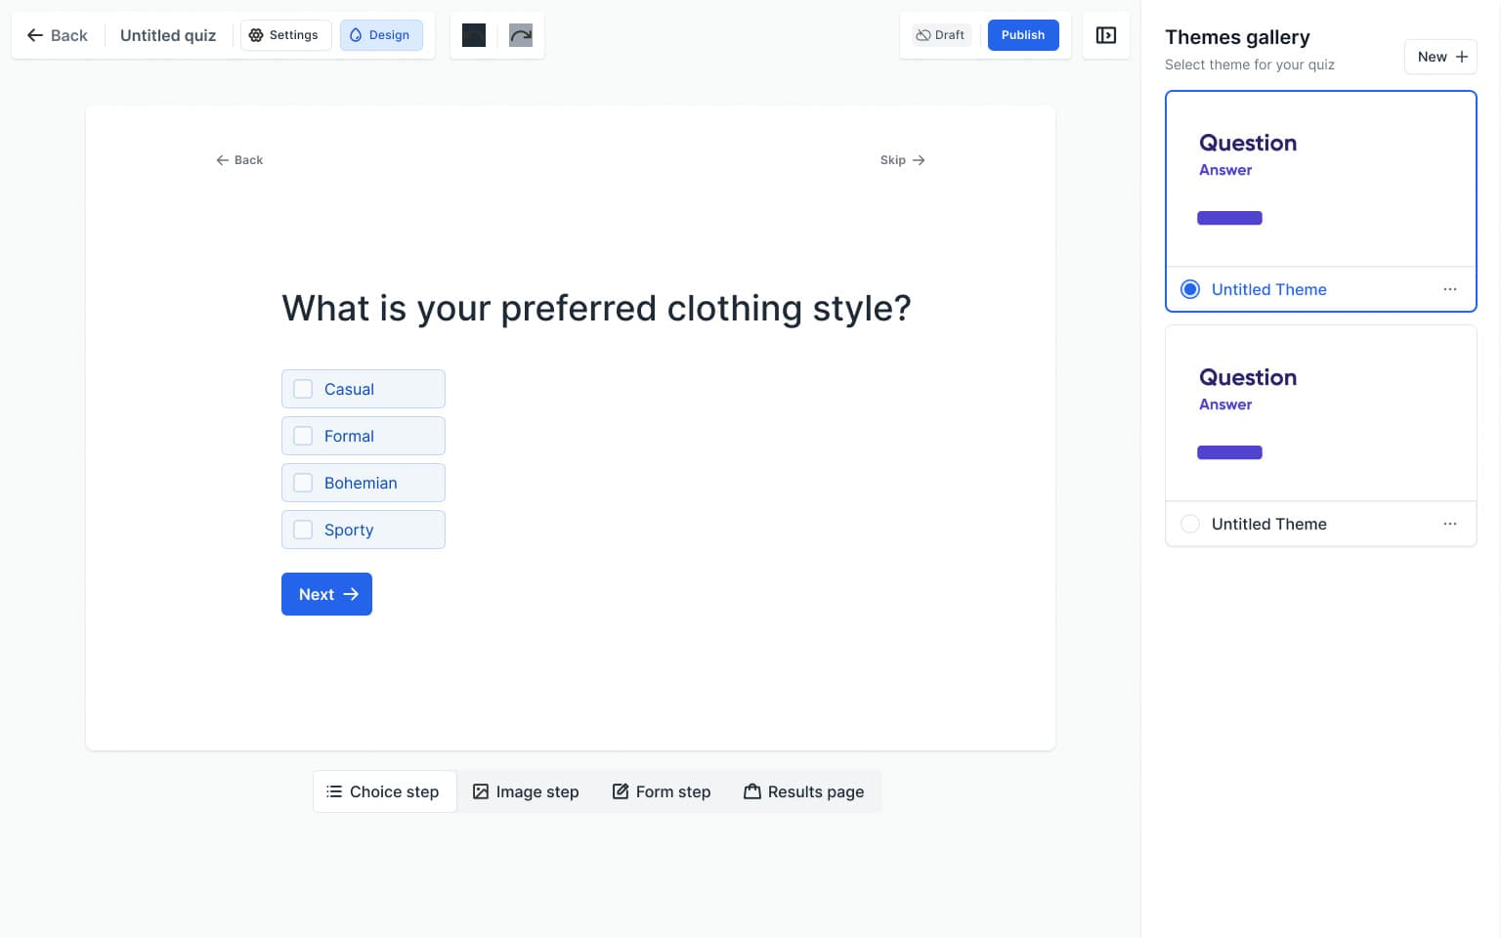This screenshot has height=938, width=1501.
Task: Click the redo arrow icon
Action: [x=521, y=35]
